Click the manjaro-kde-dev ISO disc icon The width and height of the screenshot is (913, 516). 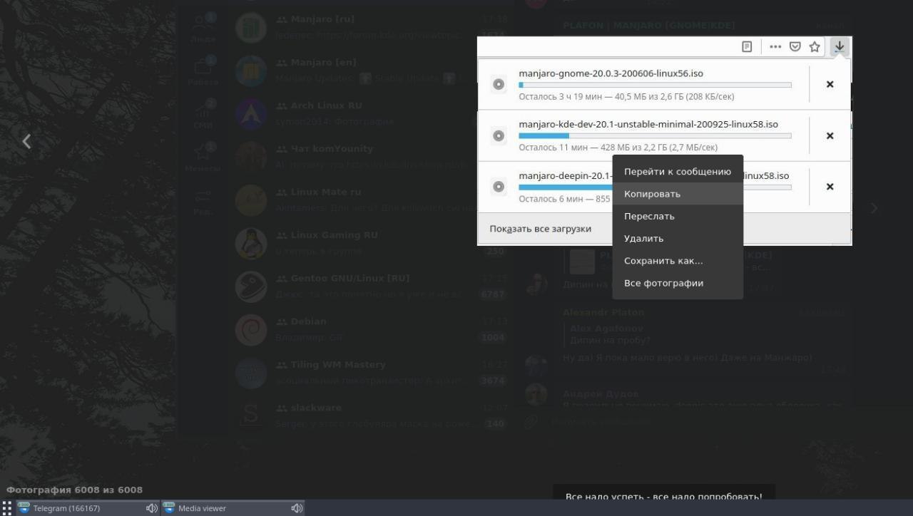[499, 135]
